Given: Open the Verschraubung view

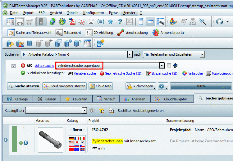Looking at the screenshot, I should tap(133, 33).
